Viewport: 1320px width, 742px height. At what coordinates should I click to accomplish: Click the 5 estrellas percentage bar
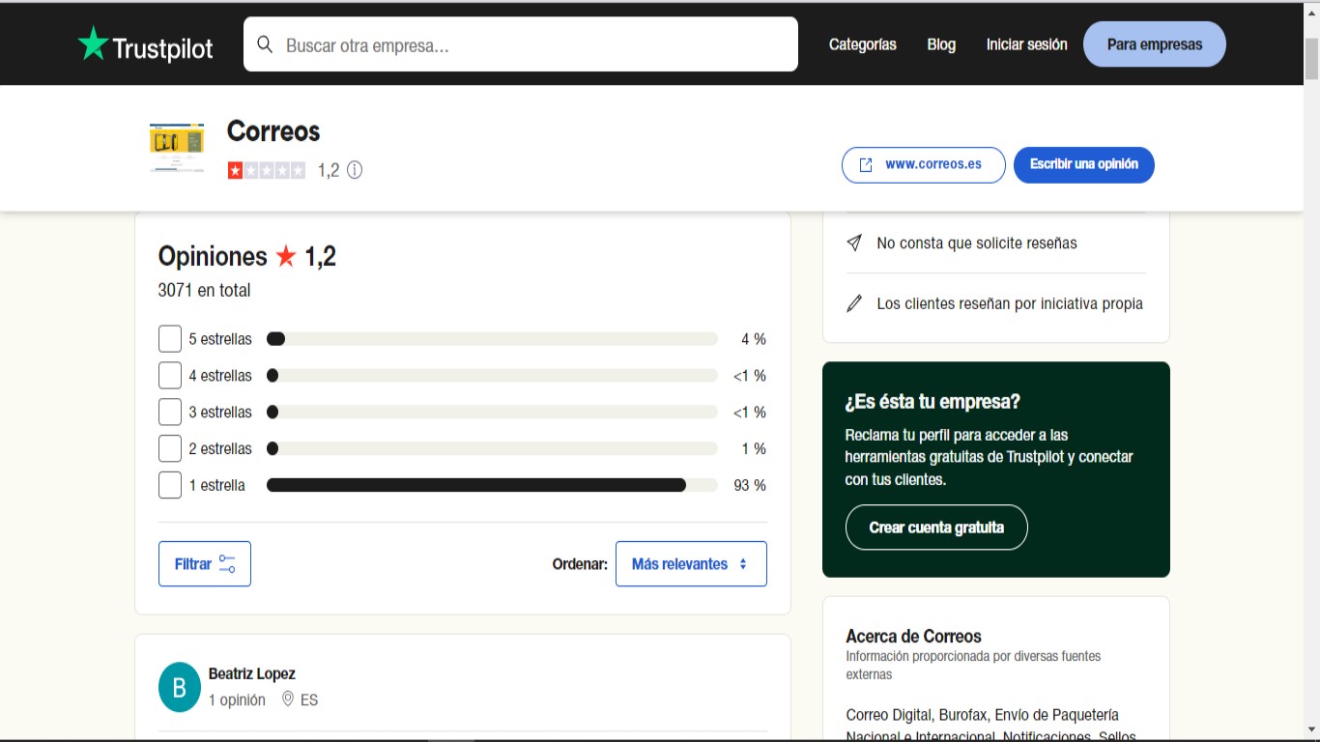(x=492, y=339)
